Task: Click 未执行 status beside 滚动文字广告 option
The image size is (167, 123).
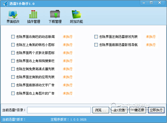Action: coord(68,85)
